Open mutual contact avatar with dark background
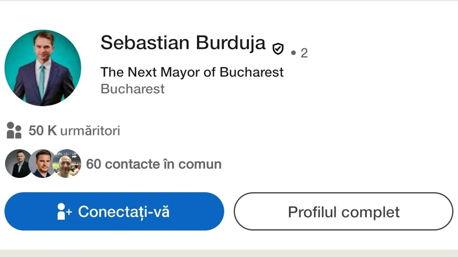Screen dimensions: 458x257 click(x=18, y=164)
